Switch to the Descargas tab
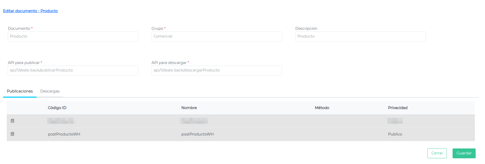 point(50,91)
